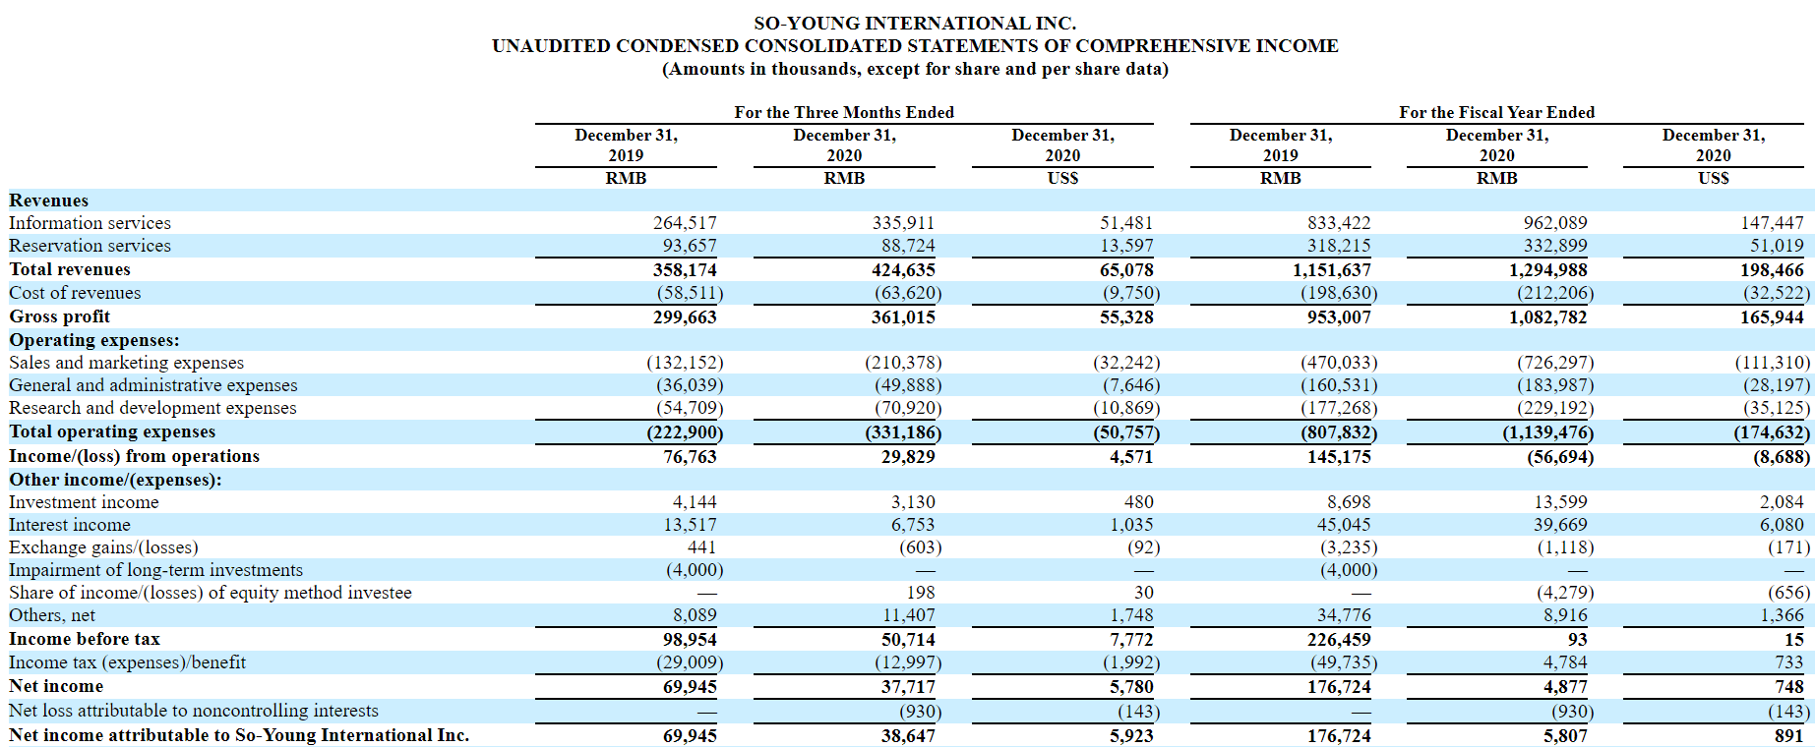Click gross profit value 361,015
Screen dimensions: 1815x747
tap(903, 316)
